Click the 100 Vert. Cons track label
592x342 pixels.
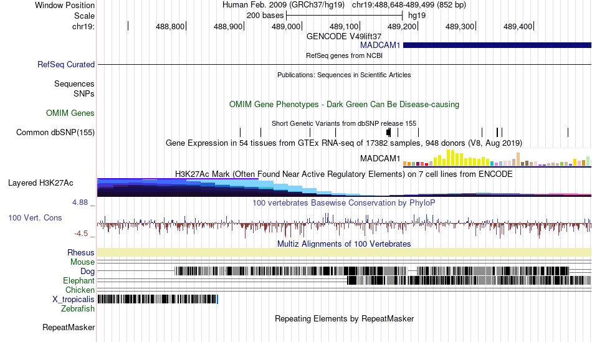click(35, 218)
